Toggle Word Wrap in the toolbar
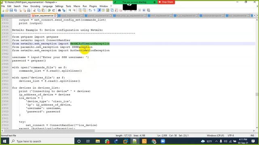 tap(90, 10)
